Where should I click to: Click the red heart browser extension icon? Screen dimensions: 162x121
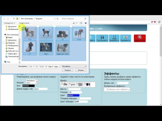click(x=155, y=22)
